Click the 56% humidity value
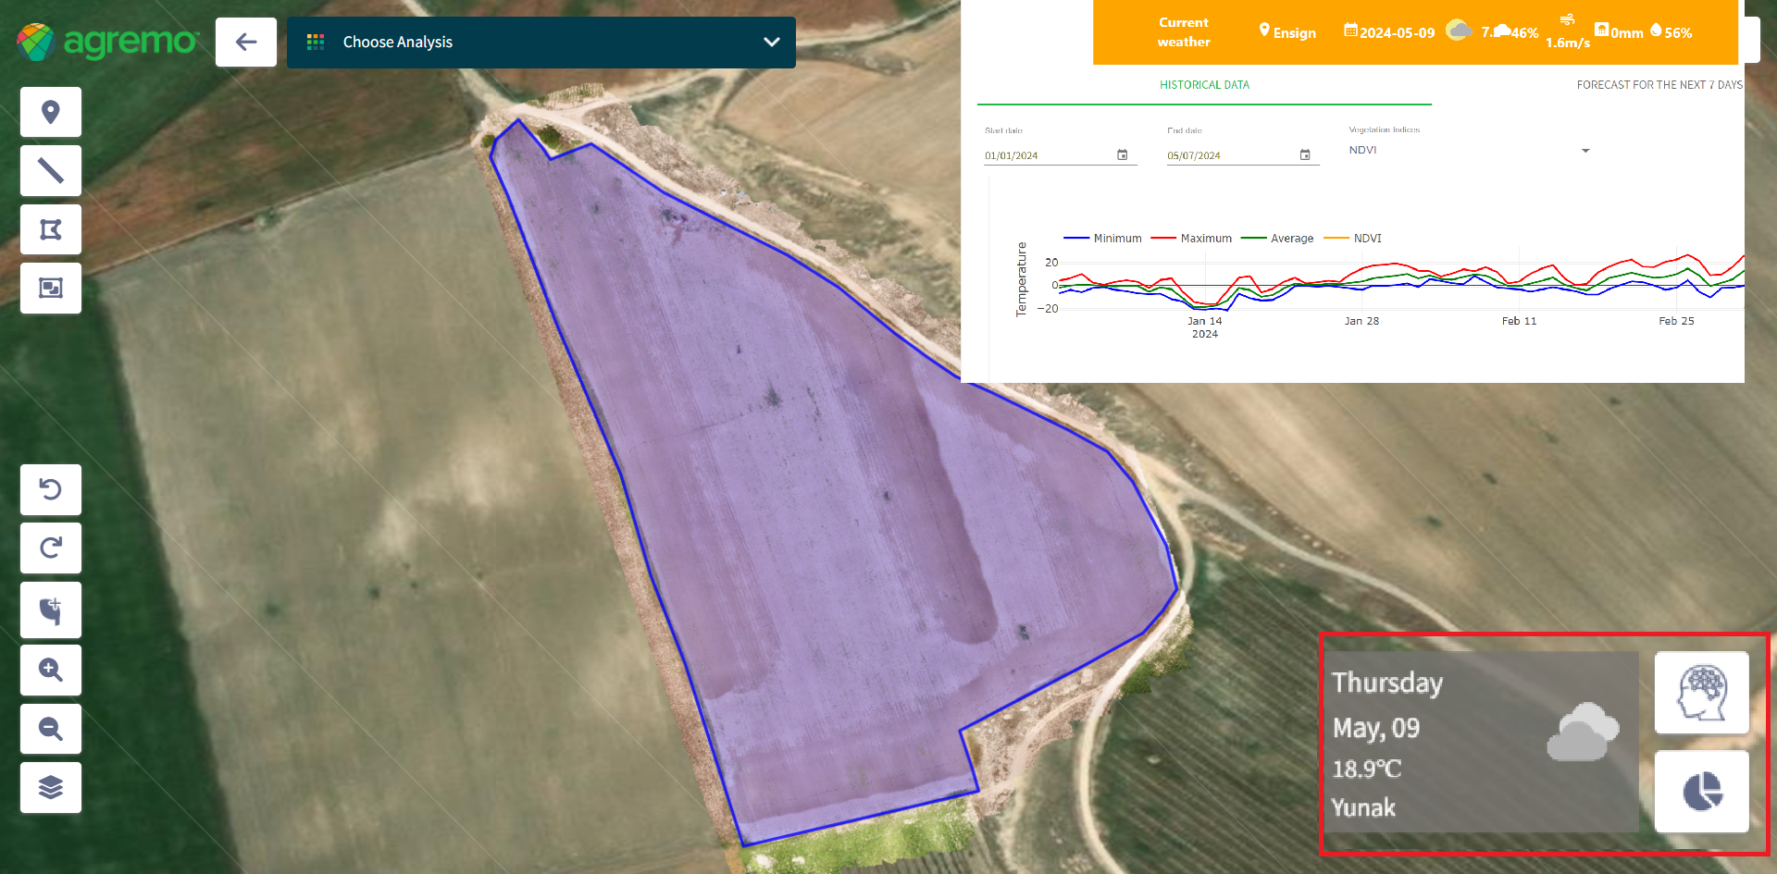The height and width of the screenshot is (874, 1777). pyautogui.click(x=1678, y=33)
